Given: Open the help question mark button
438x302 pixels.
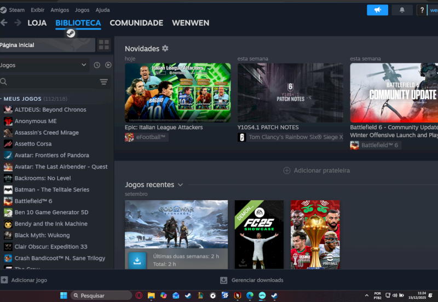Looking at the screenshot, I should [422, 10].
